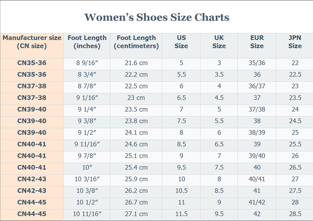Screen dimensions: 313x221
Task: Select the JPN Size column header
Action: point(295,42)
